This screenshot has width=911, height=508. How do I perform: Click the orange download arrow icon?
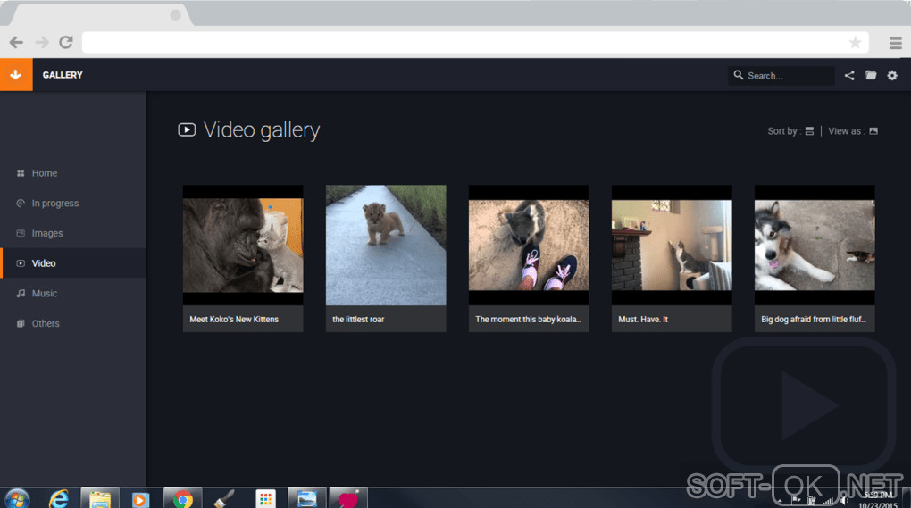[x=16, y=75]
